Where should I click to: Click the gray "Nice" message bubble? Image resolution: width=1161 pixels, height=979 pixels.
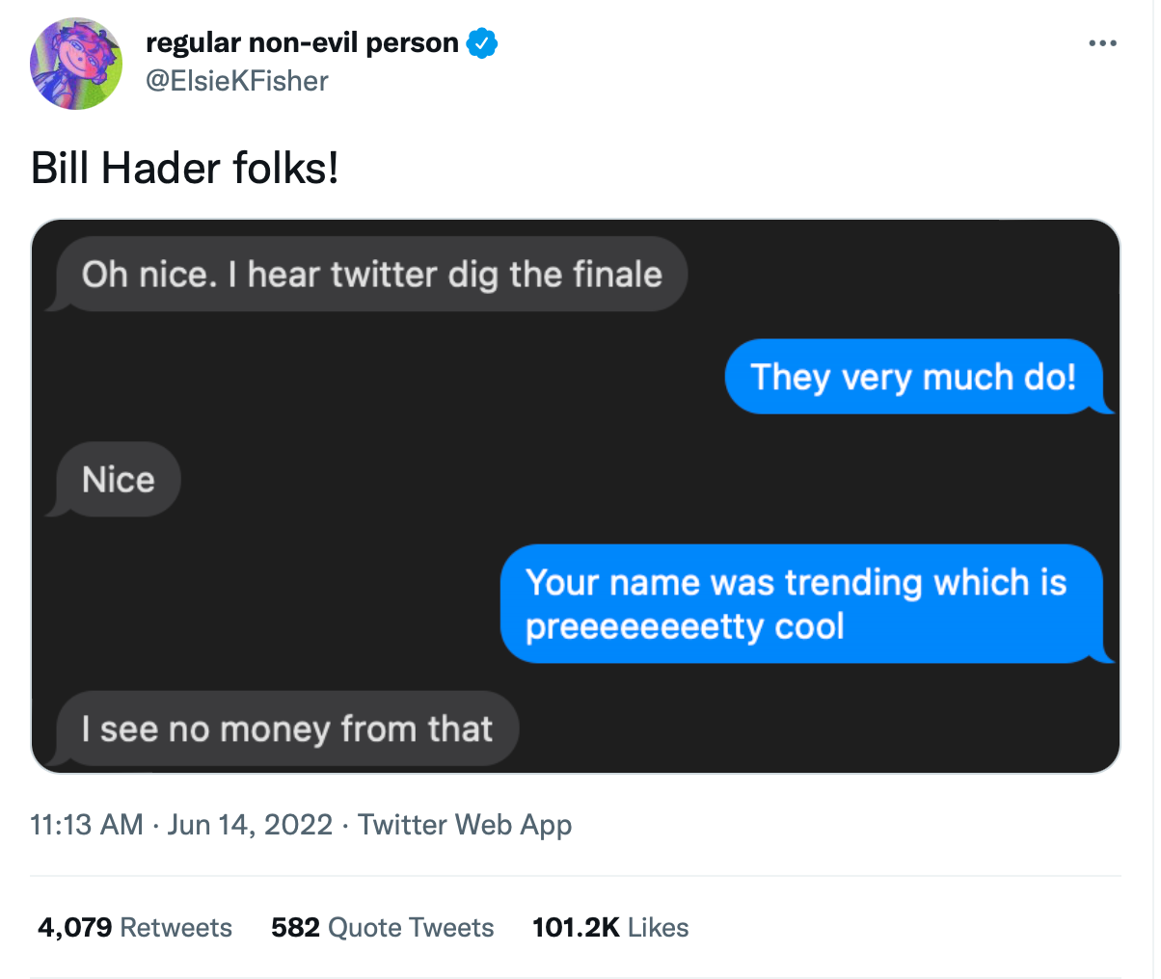point(118,479)
